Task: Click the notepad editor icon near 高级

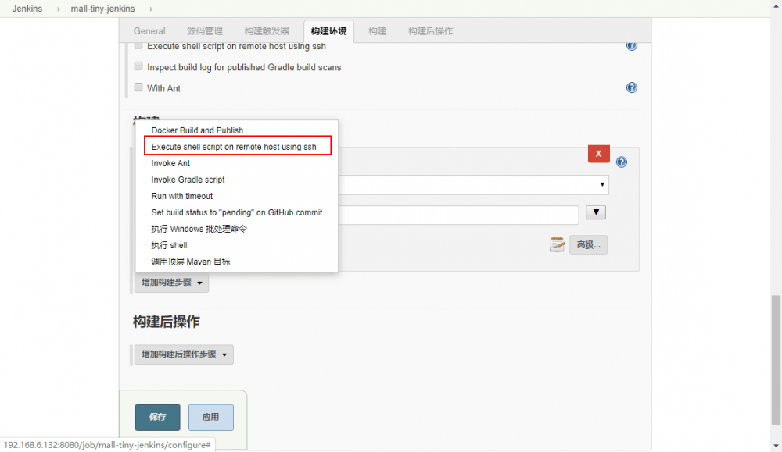Action: click(557, 244)
